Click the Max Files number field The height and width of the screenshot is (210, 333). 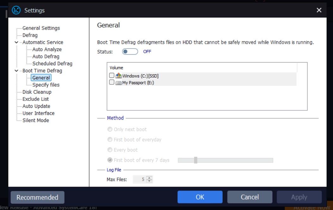coord(139,179)
